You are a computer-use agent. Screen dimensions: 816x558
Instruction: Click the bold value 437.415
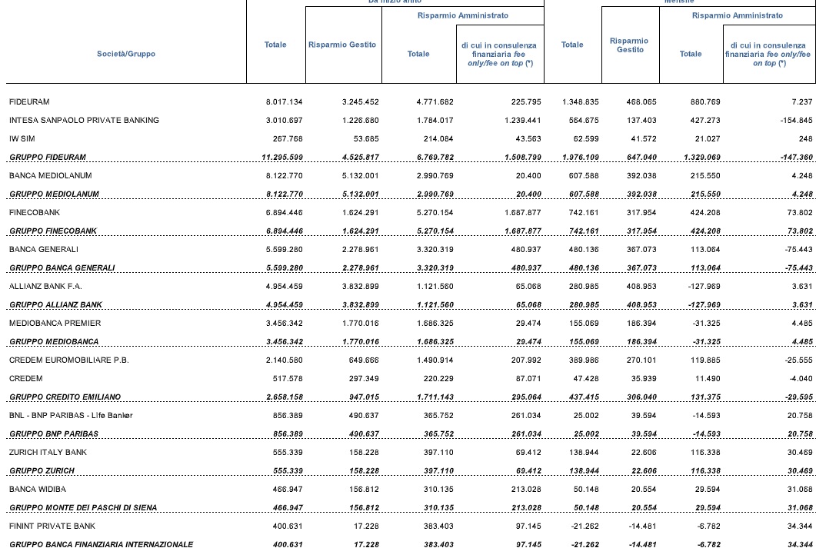(x=584, y=397)
